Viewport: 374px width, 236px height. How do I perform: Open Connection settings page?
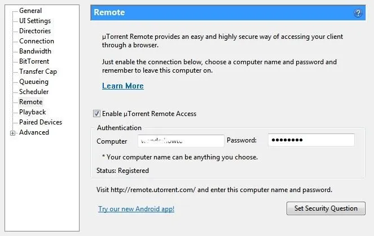tap(37, 41)
